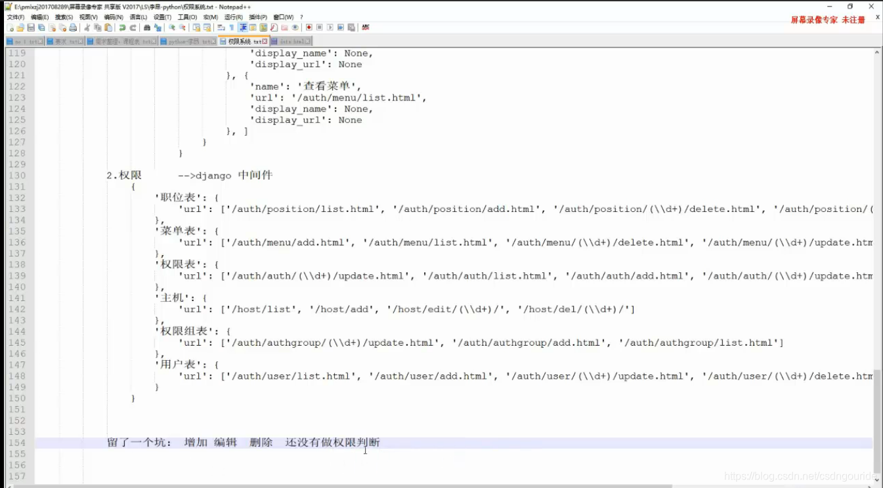This screenshot has height=488, width=883.
Task: Open the 语言(L) menu
Action: coord(138,17)
